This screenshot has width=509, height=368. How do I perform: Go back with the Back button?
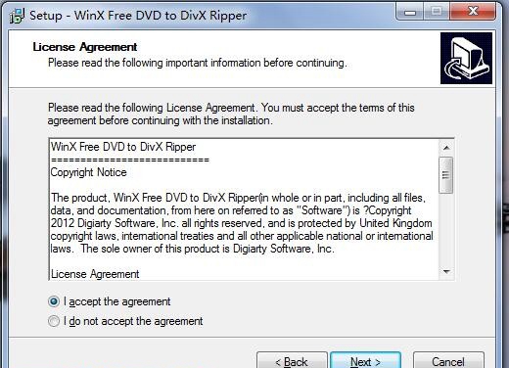(292, 361)
